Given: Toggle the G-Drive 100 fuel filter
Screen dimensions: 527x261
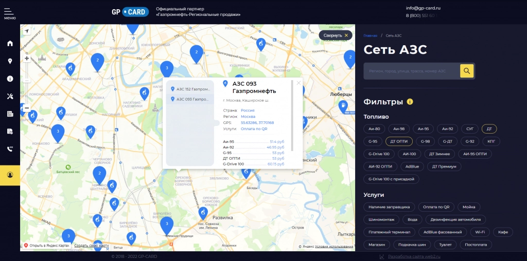Looking at the screenshot, I should [379, 154].
